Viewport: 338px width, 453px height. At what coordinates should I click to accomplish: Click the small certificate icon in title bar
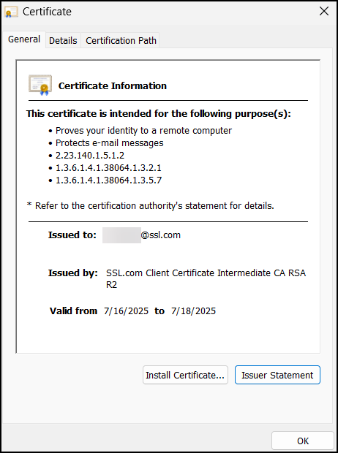point(12,12)
